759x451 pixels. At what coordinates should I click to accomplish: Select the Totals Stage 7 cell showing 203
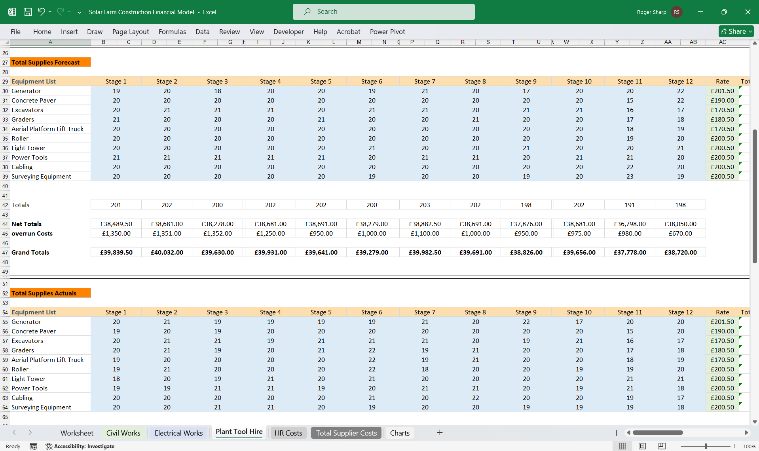coord(425,205)
